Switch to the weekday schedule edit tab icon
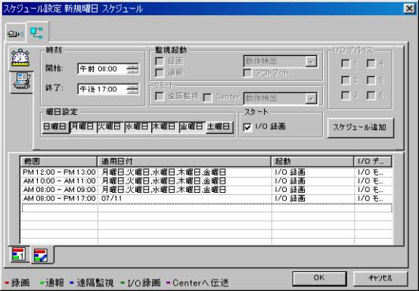The image size is (419, 291). (41, 255)
